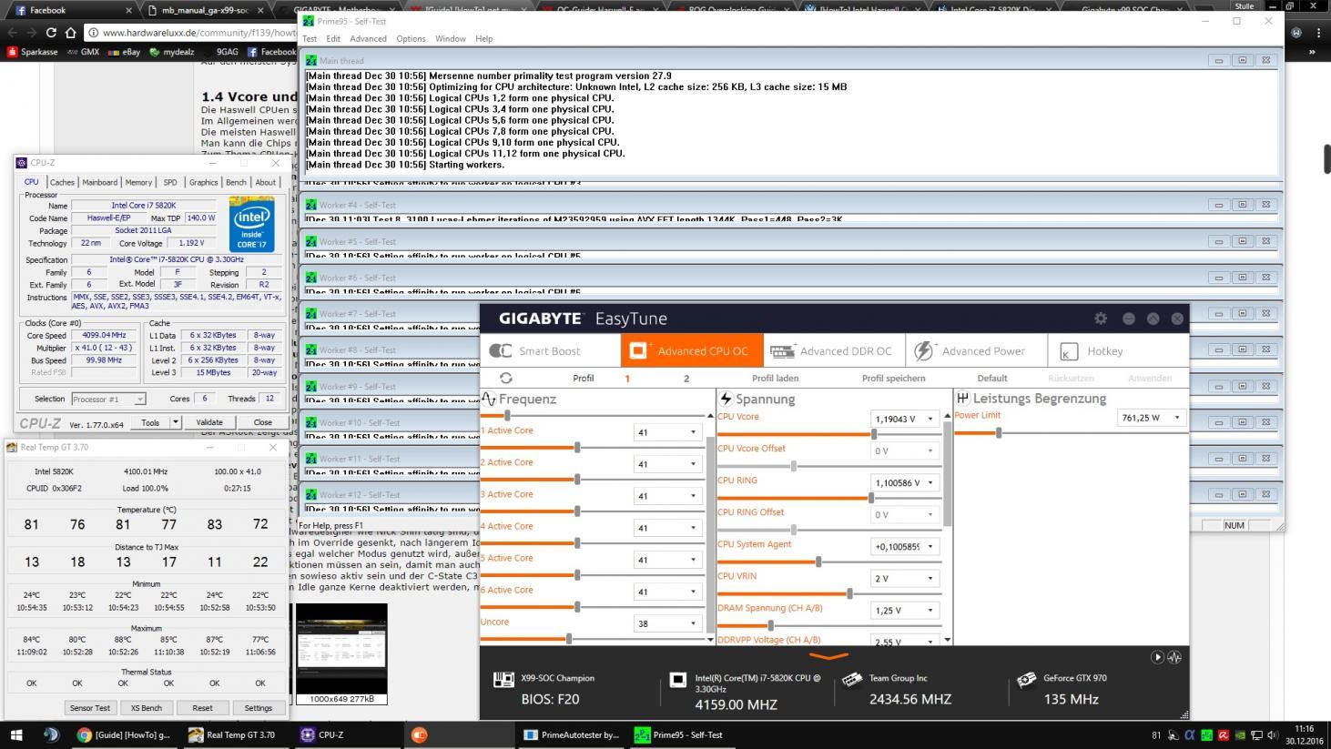Click the CPU icon beside i7-5820K
Screen dimensions: 1331x749
click(x=677, y=679)
